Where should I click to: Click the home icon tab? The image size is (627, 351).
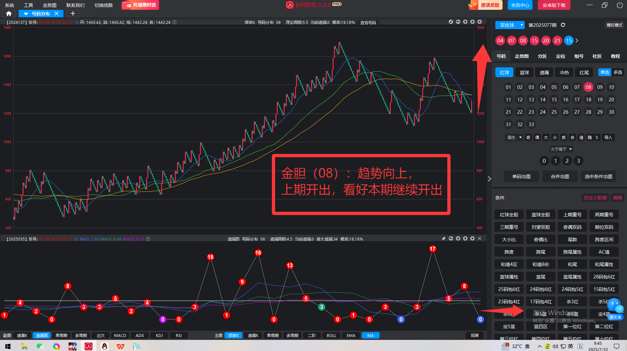[9, 14]
